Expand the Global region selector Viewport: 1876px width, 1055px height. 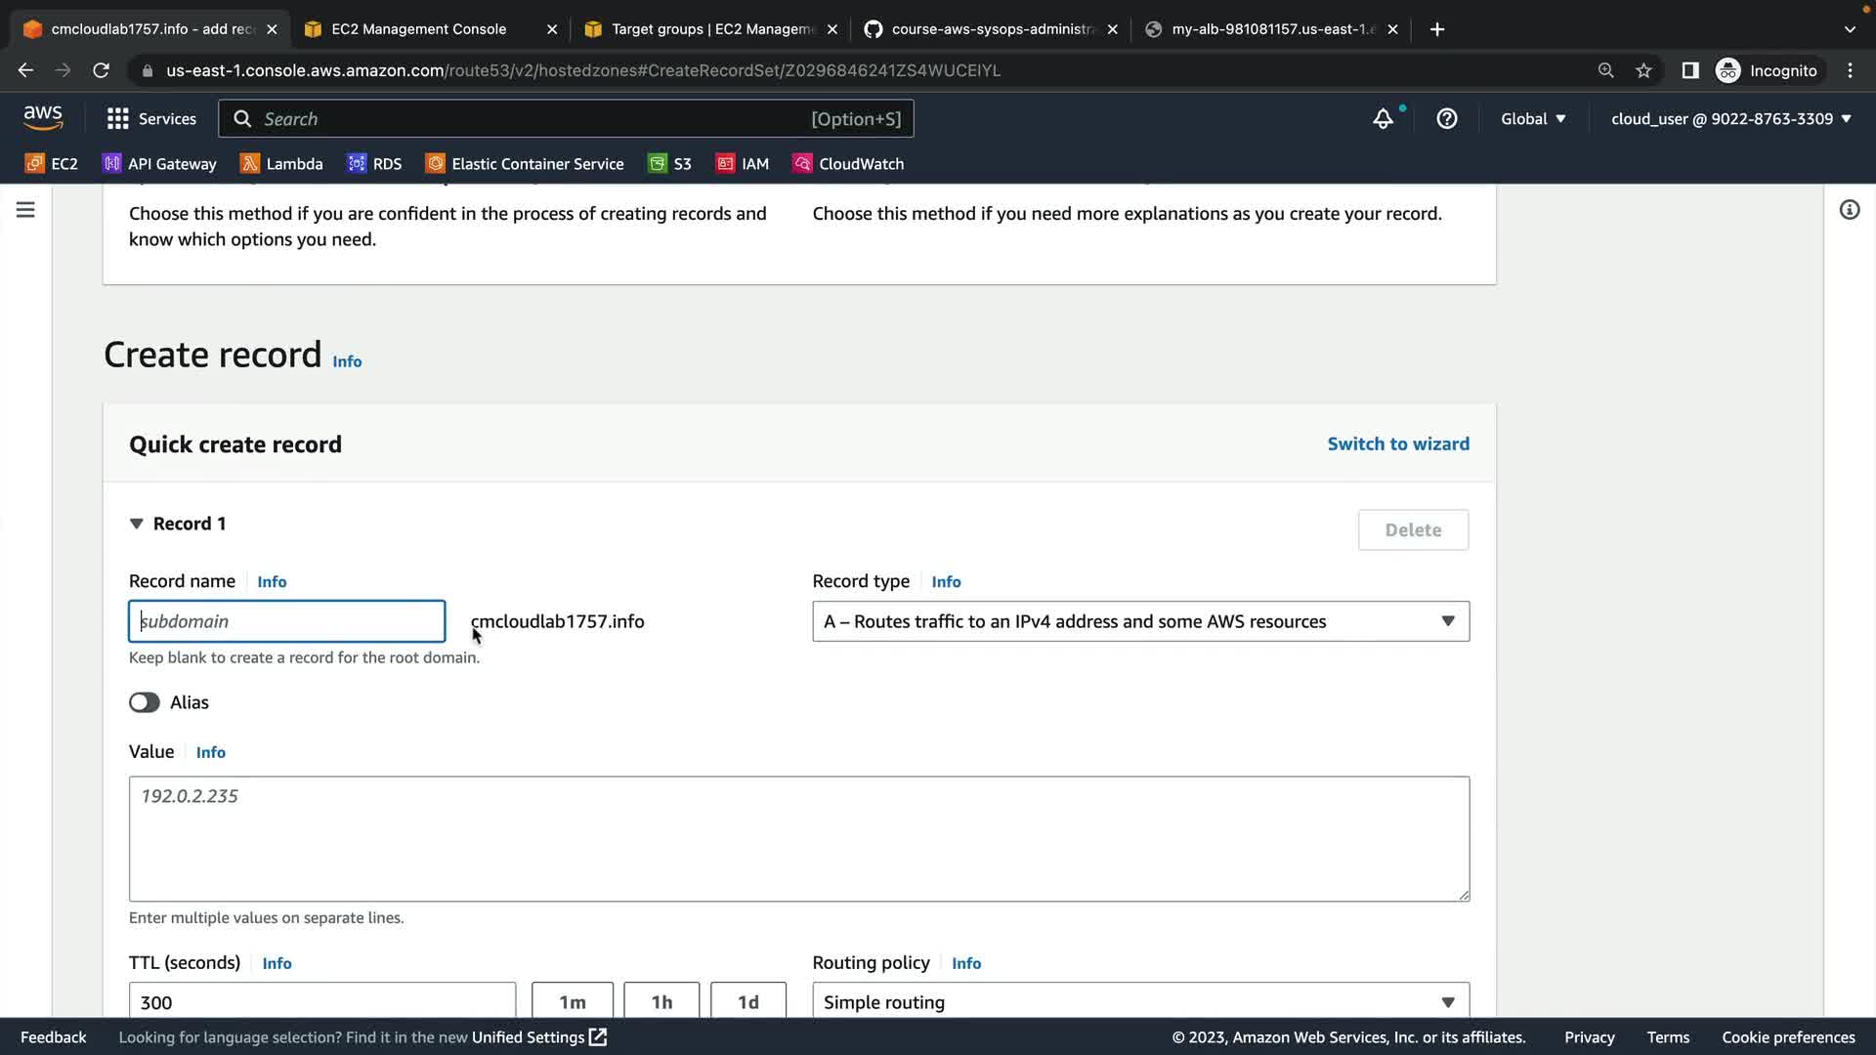(1532, 118)
